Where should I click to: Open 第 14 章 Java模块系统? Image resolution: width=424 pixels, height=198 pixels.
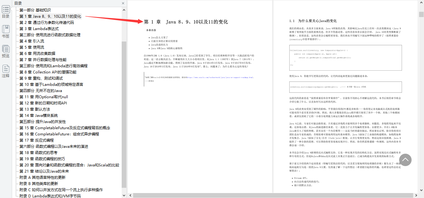coord(38,115)
